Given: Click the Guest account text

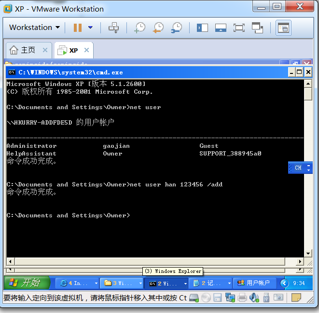Looking at the screenshot, I should coord(209,146).
